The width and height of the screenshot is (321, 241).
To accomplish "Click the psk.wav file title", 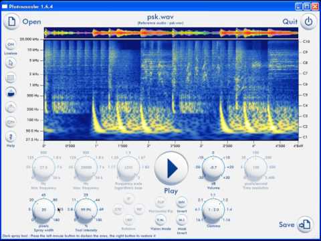I will pyautogui.click(x=160, y=17).
